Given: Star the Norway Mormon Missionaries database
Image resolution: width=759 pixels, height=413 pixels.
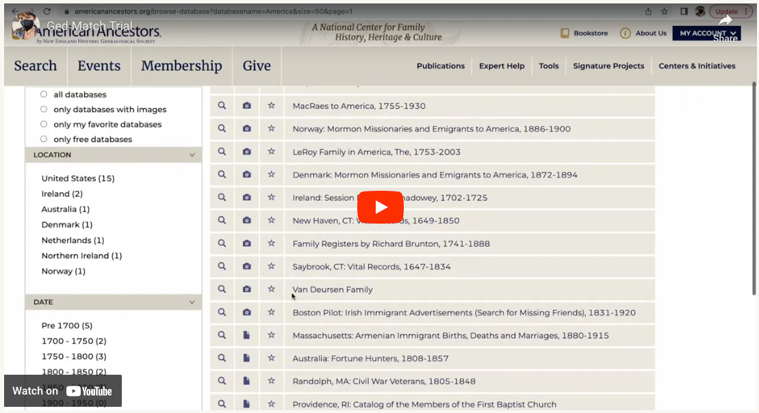Looking at the screenshot, I should 272,129.
